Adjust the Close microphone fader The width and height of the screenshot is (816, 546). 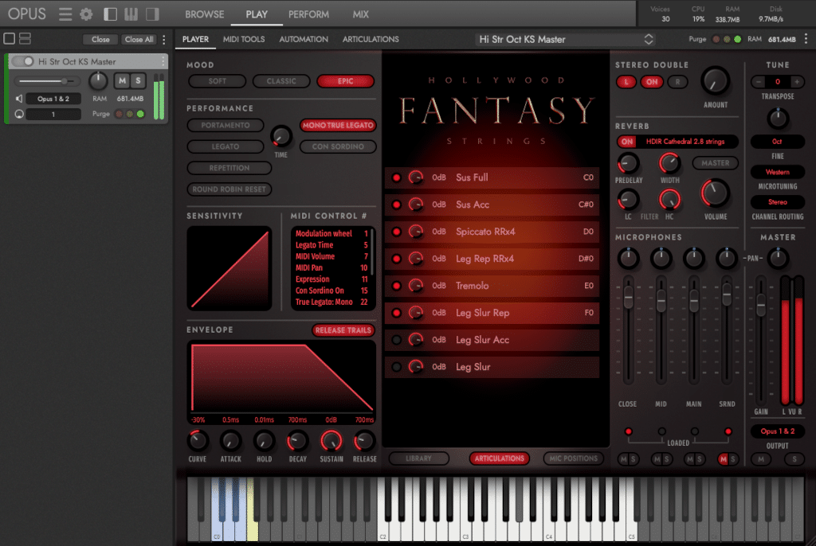(x=628, y=298)
